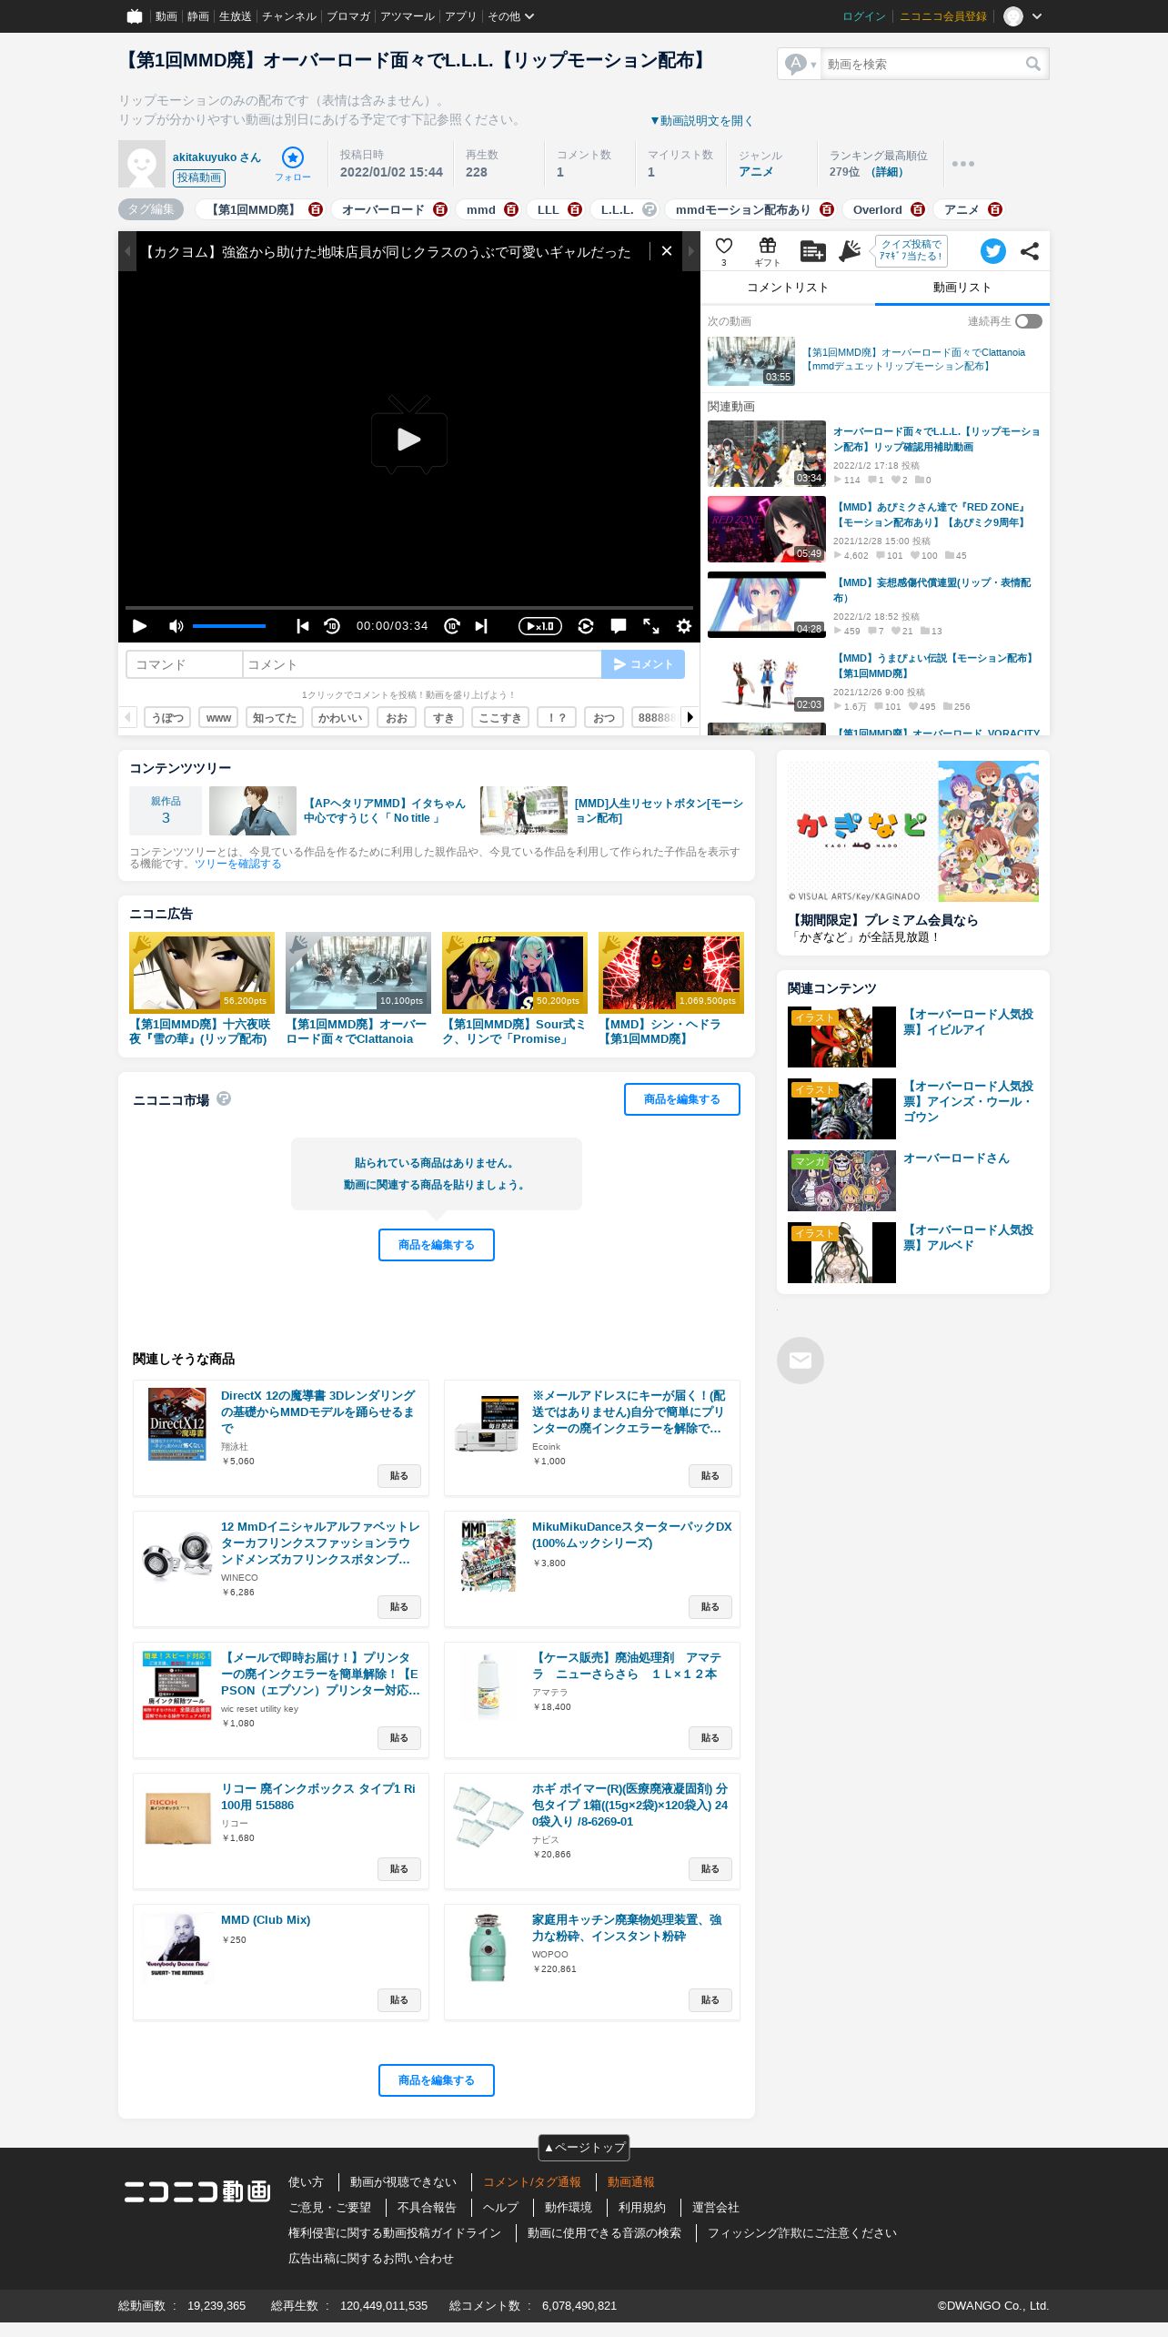This screenshot has width=1168, height=2337.
Task: Jump up with ページトップ button
Action: click(584, 2148)
